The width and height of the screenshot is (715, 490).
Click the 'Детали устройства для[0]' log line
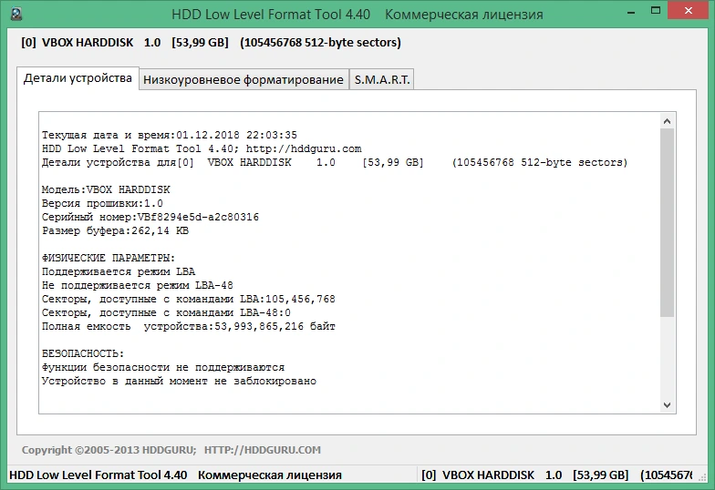(x=335, y=162)
